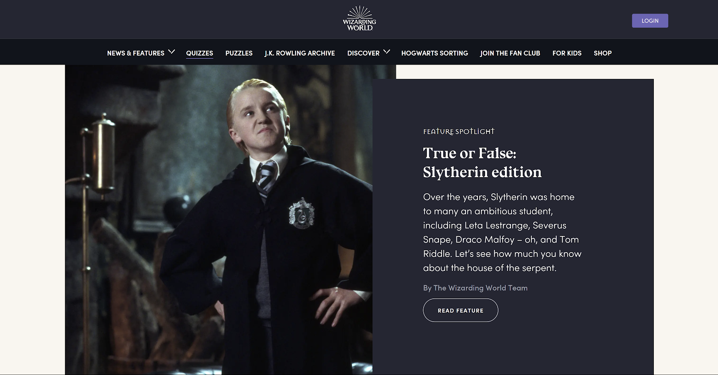This screenshot has width=718, height=375.
Task: Click the Read Feature button
Action: point(460,310)
